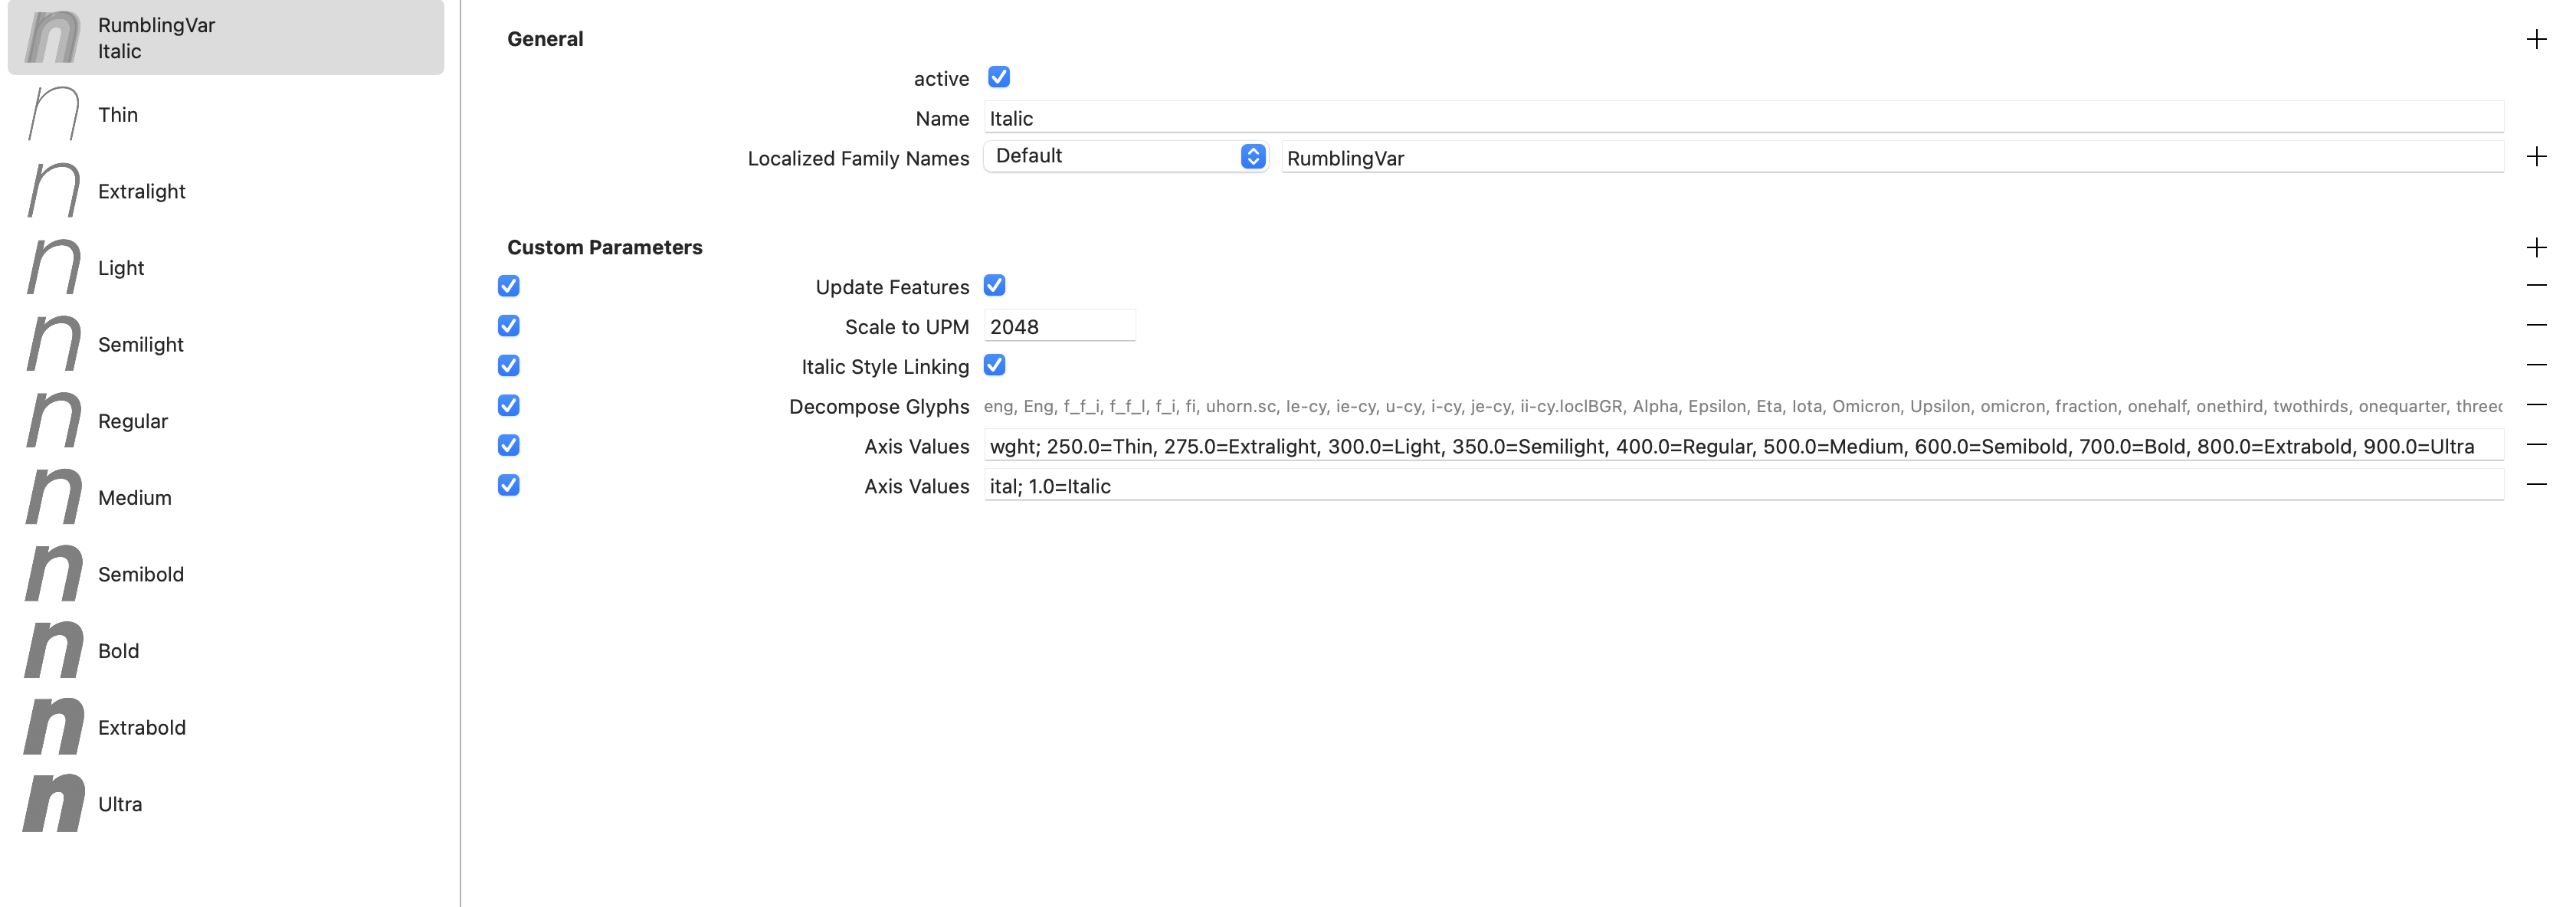The width and height of the screenshot is (2576, 907).
Task: Remove the ital Axis Values parameter
Action: [x=2536, y=485]
